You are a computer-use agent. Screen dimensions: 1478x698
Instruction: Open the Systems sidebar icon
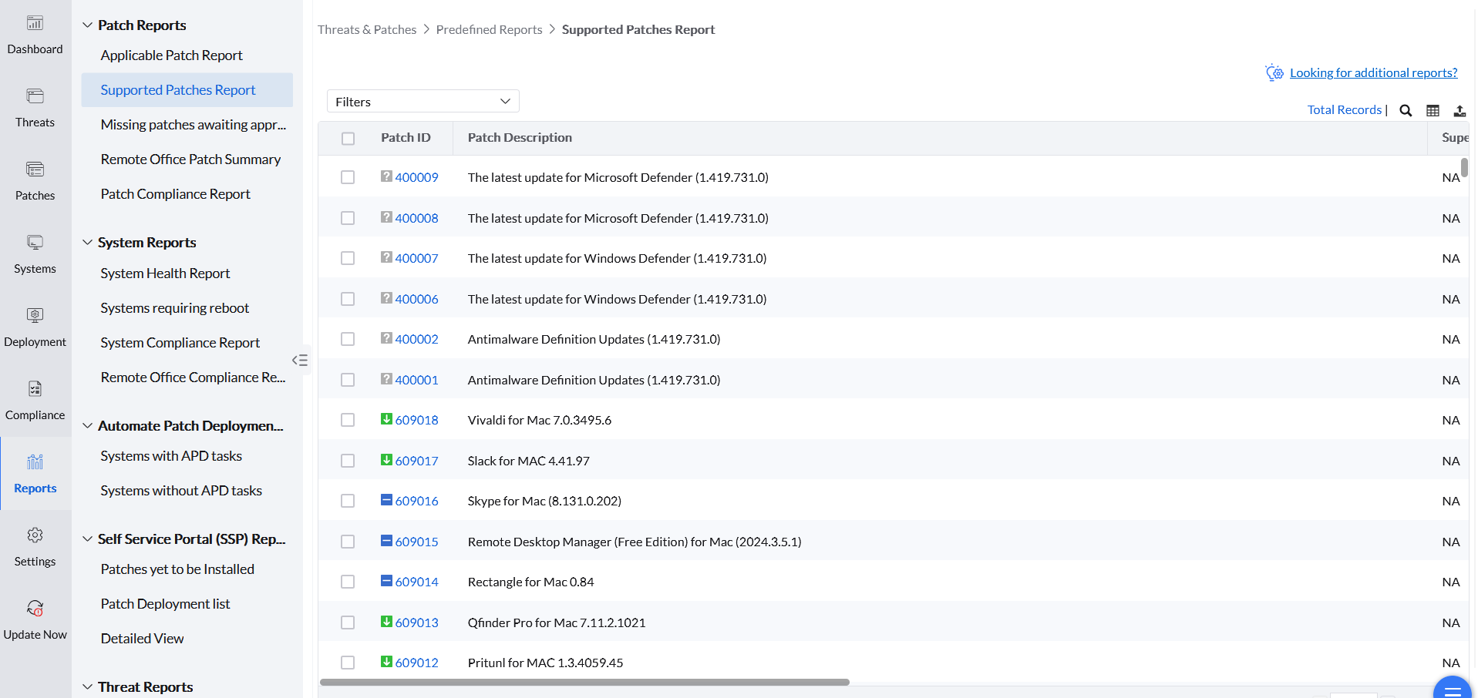click(x=35, y=243)
